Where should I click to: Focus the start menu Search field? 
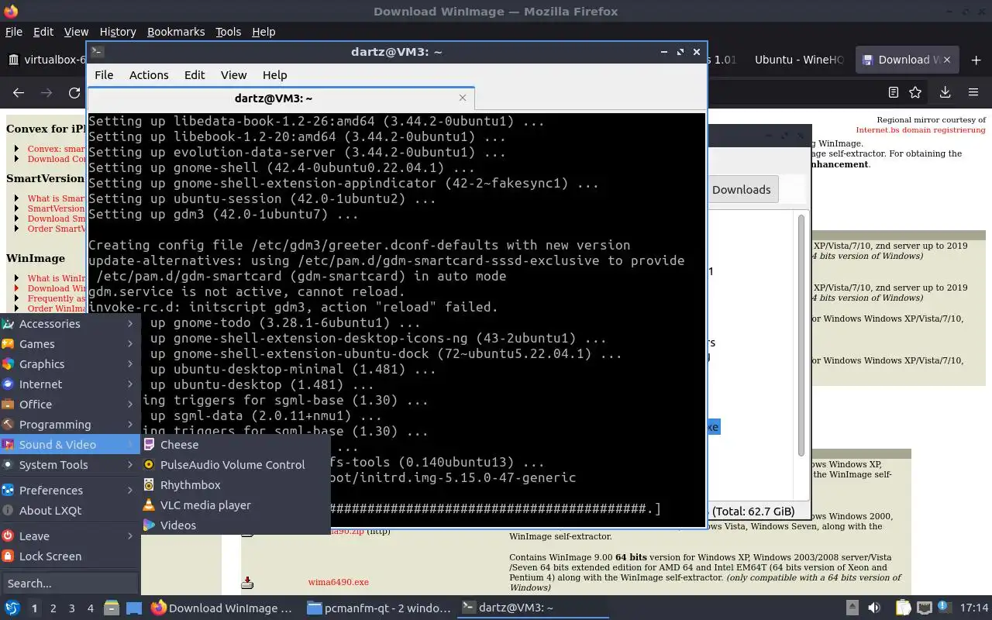click(70, 584)
